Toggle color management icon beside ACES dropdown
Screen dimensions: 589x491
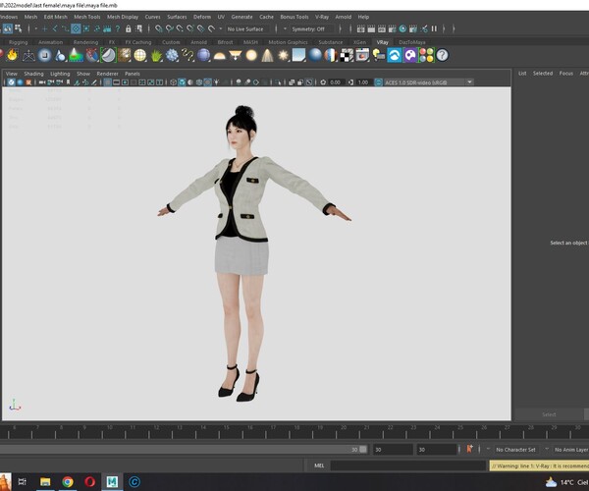click(x=379, y=82)
